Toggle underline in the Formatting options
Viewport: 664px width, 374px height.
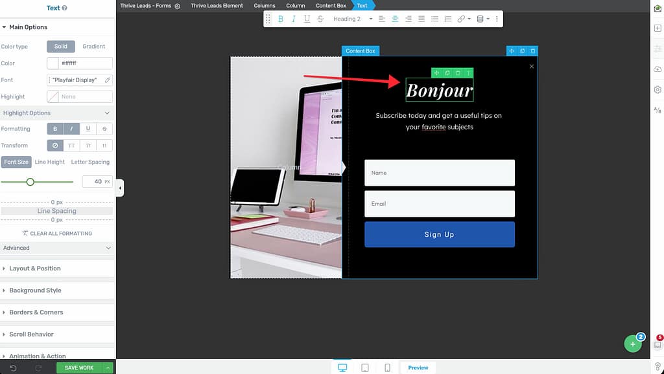click(x=88, y=129)
